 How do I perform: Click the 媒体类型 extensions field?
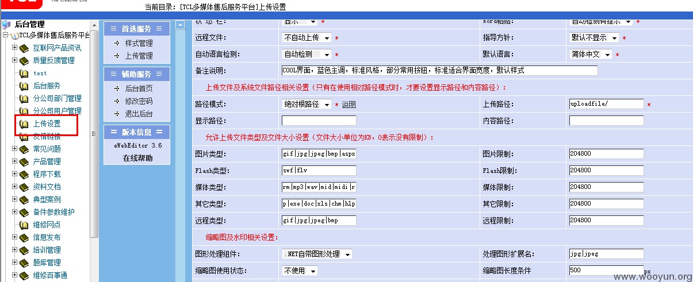click(x=319, y=187)
